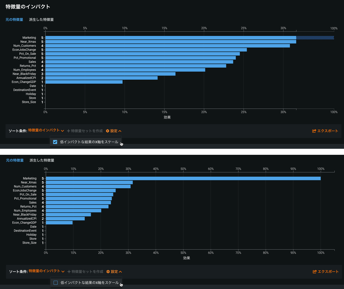Open the lower 特徴量のインパクト sort dropdown
Viewport: 344px width, 289px height.
[x=47, y=271]
